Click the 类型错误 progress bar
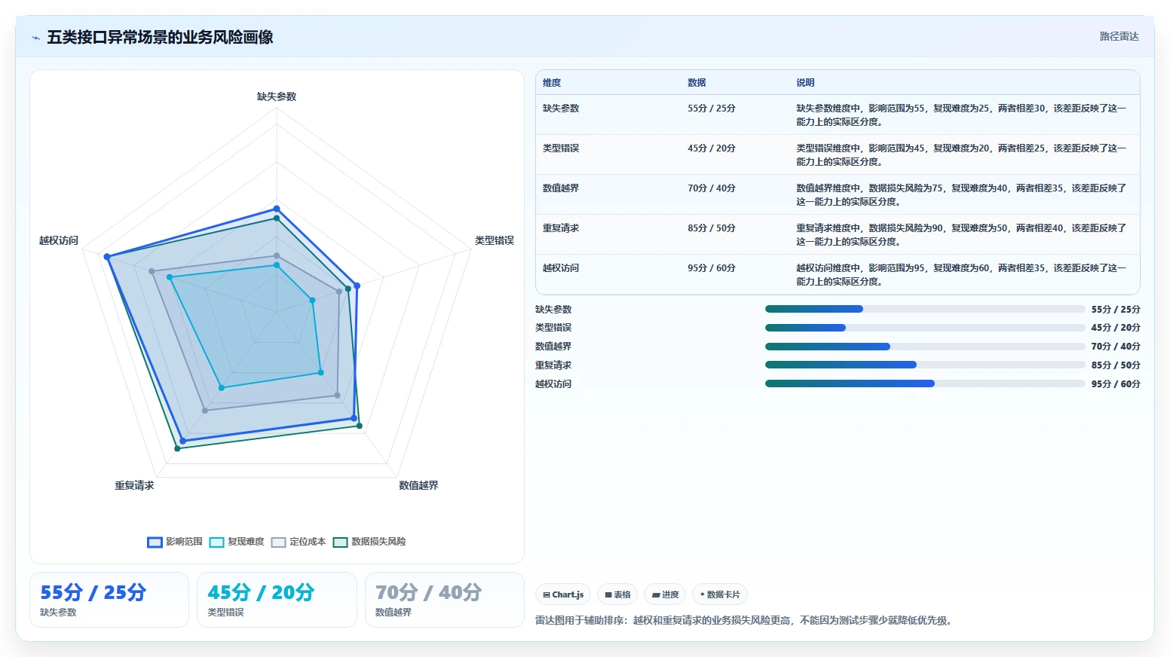The image size is (1170, 657). pyautogui.click(x=925, y=328)
